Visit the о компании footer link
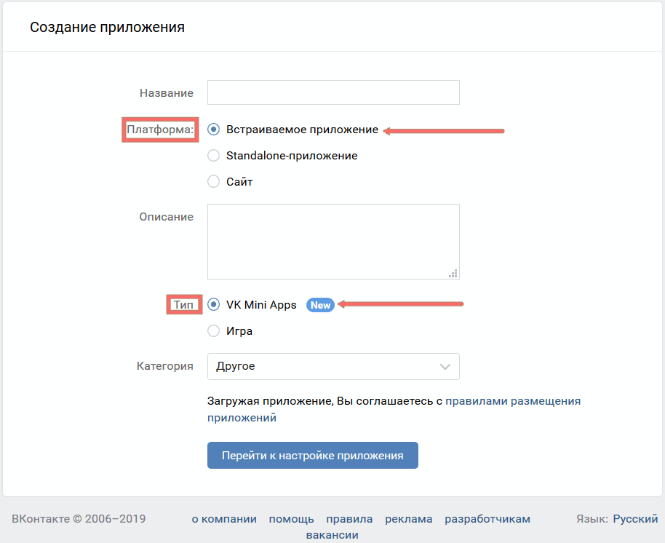Viewport: 665px width, 543px height. pyautogui.click(x=223, y=519)
